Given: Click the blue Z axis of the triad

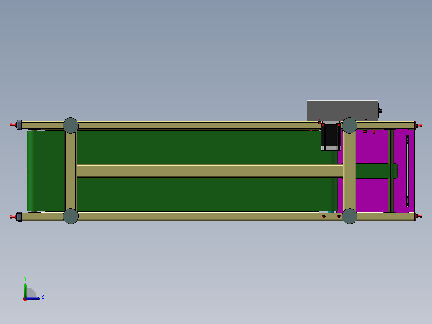Looking at the screenshot, I should (x=33, y=298).
